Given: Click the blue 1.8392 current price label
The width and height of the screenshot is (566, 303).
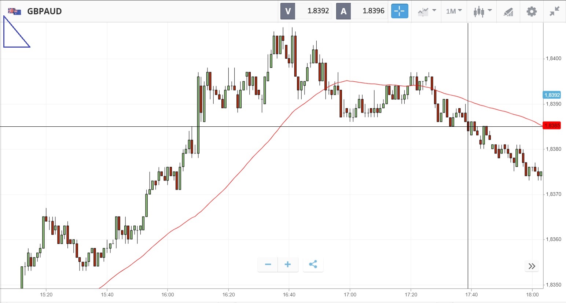Looking at the screenshot, I should point(552,95).
